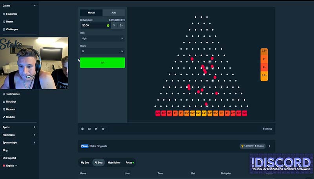Click the Game column header
The width and height of the screenshot is (314, 179).
[83, 173]
